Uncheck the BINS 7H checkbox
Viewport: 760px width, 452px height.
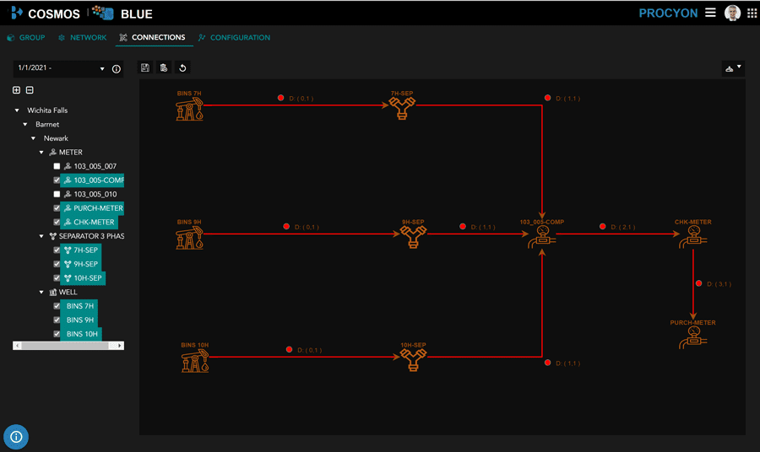pos(57,306)
